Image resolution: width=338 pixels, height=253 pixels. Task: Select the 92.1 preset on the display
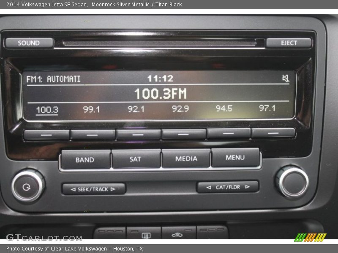(x=136, y=109)
